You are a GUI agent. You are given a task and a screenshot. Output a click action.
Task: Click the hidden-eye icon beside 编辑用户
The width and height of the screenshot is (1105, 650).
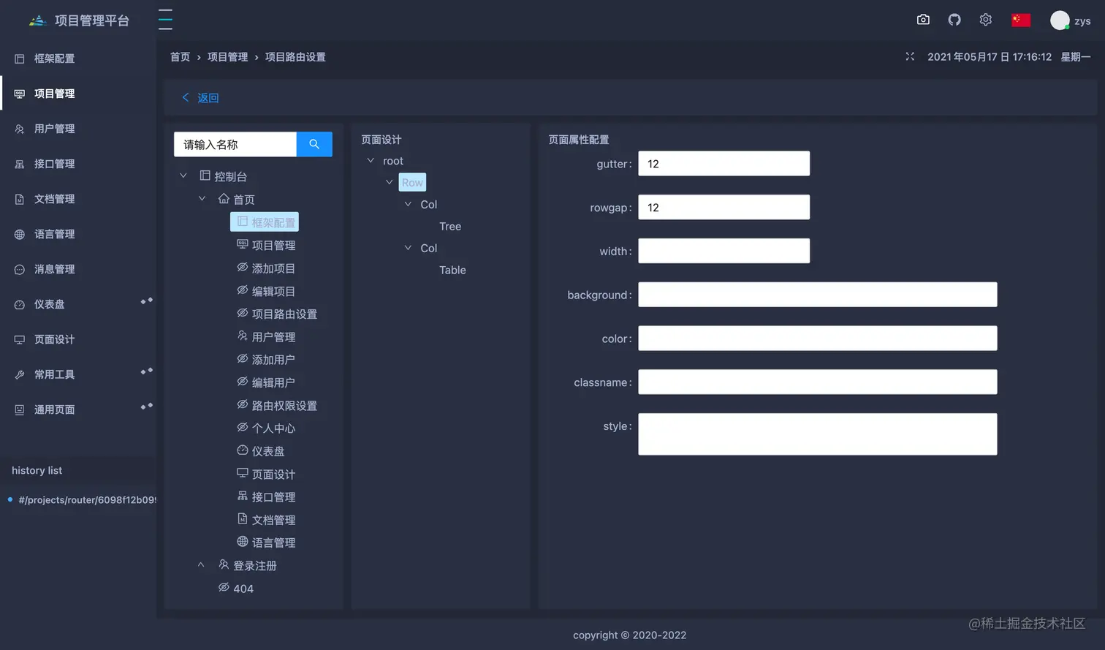tap(243, 382)
